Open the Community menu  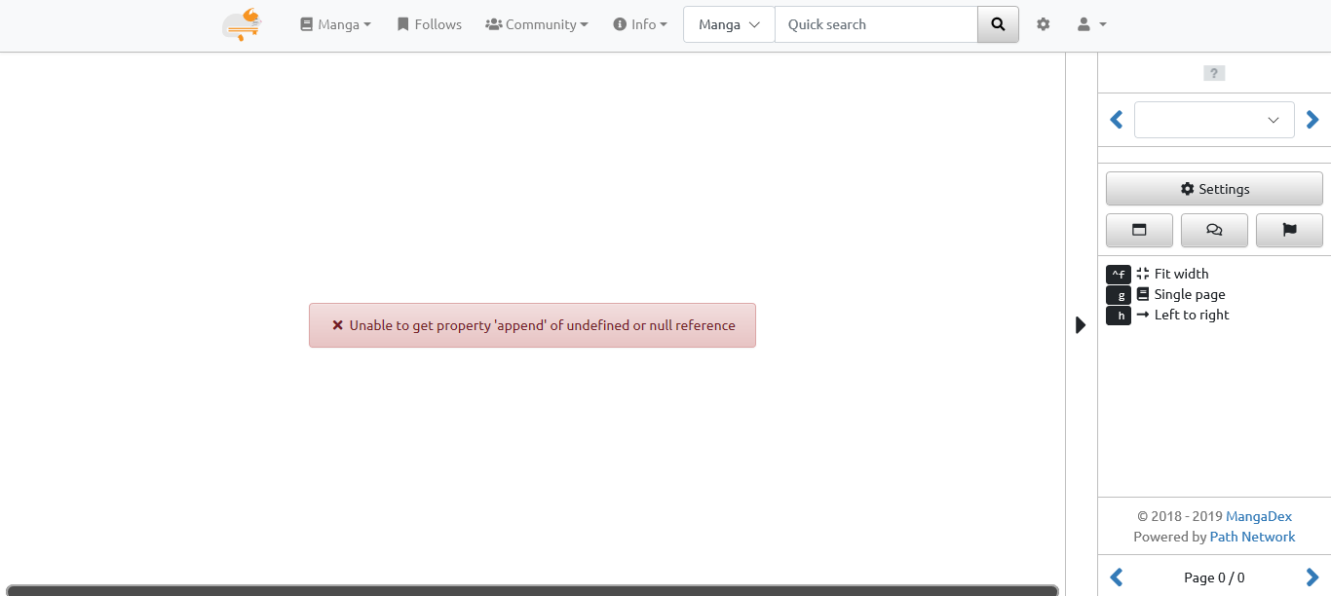537,24
